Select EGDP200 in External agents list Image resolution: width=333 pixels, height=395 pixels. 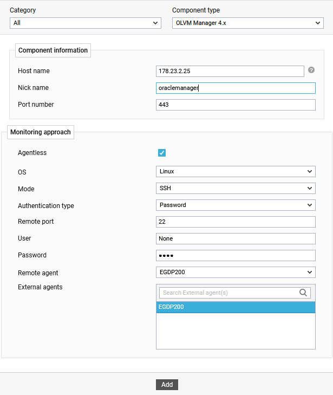tap(236, 307)
